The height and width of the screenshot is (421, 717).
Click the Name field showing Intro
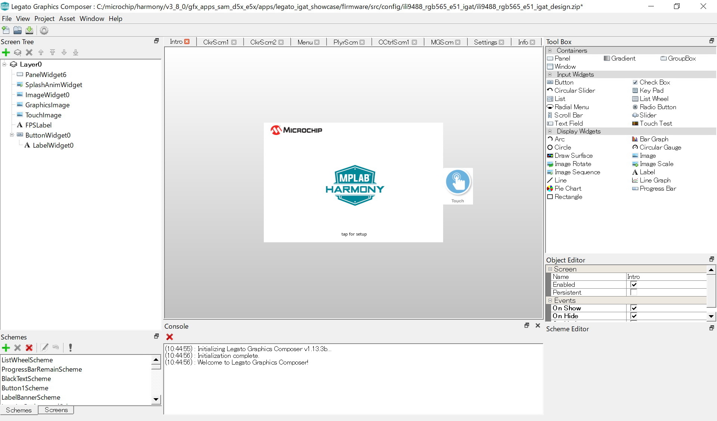[x=666, y=277]
